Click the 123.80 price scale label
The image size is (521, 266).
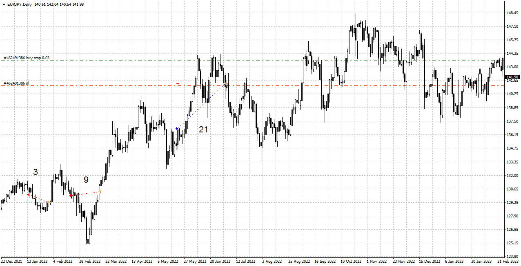512,257
